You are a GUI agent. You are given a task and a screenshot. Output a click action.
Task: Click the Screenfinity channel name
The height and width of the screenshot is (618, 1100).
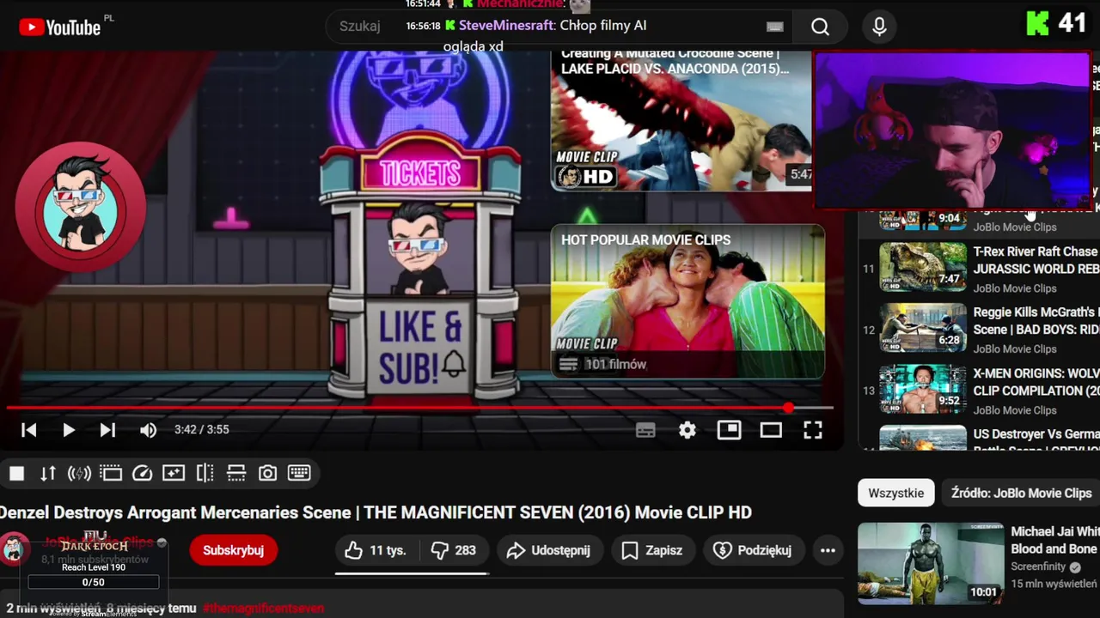[1038, 566]
